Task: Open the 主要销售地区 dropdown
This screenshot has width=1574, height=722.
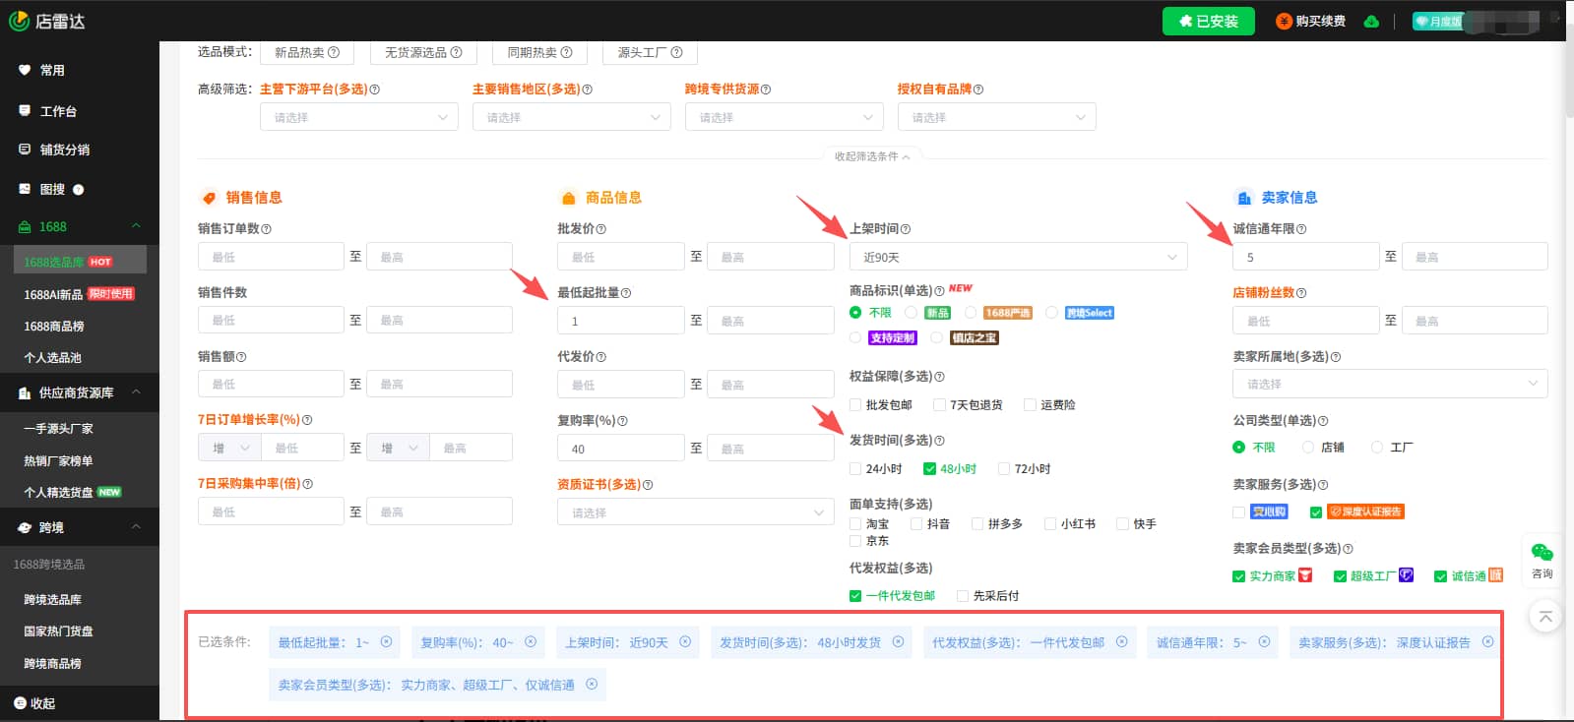Action: pos(572,117)
